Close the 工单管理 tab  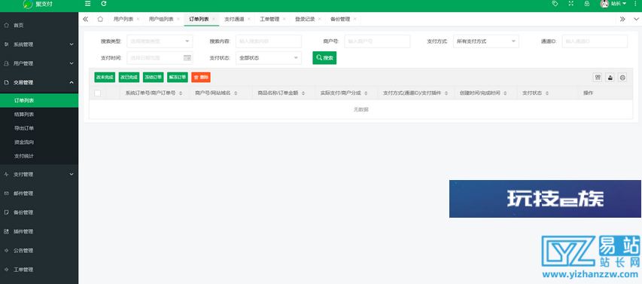pos(284,20)
